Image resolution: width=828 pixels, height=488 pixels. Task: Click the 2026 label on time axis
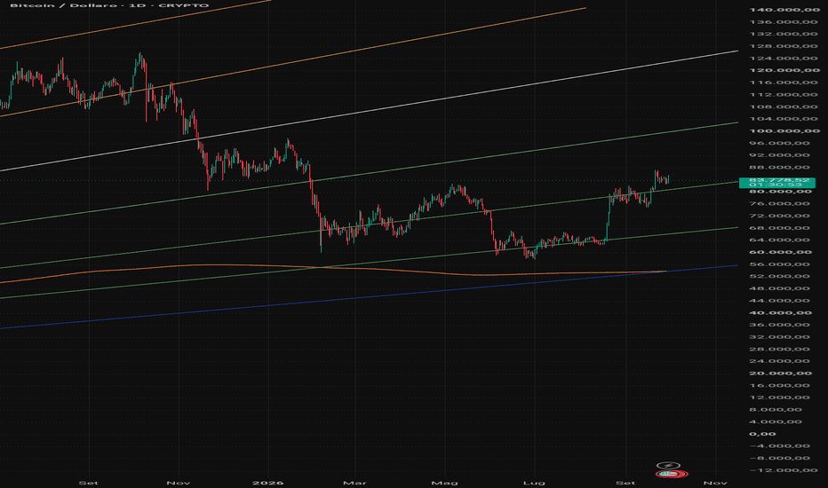(x=267, y=483)
